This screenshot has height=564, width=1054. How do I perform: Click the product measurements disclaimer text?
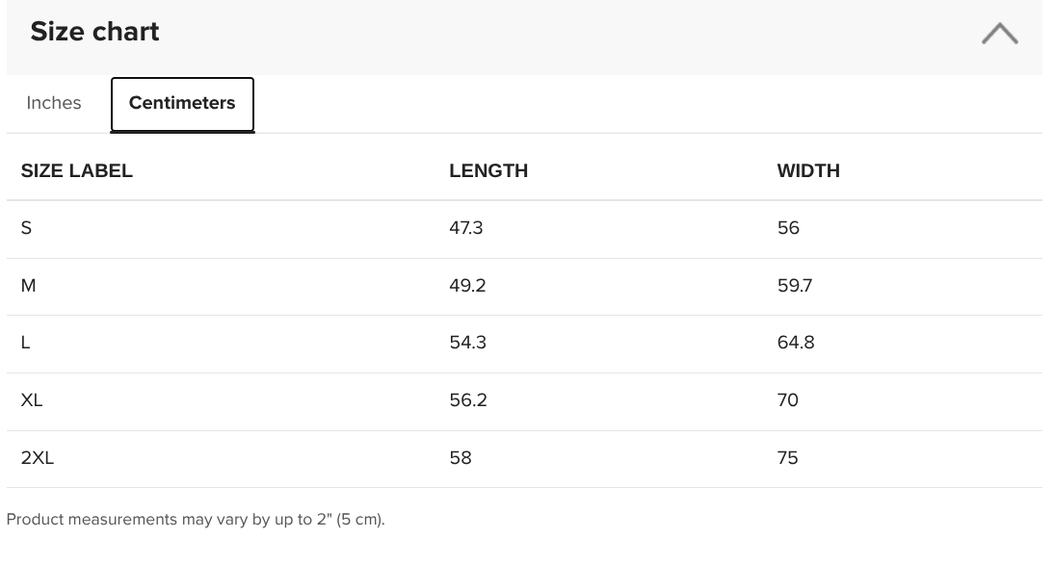coord(196,520)
